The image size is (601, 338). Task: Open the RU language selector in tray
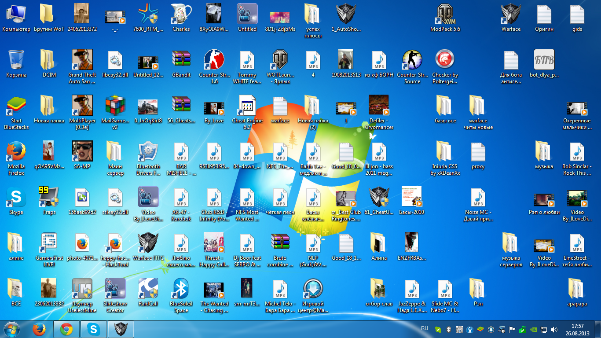(425, 328)
